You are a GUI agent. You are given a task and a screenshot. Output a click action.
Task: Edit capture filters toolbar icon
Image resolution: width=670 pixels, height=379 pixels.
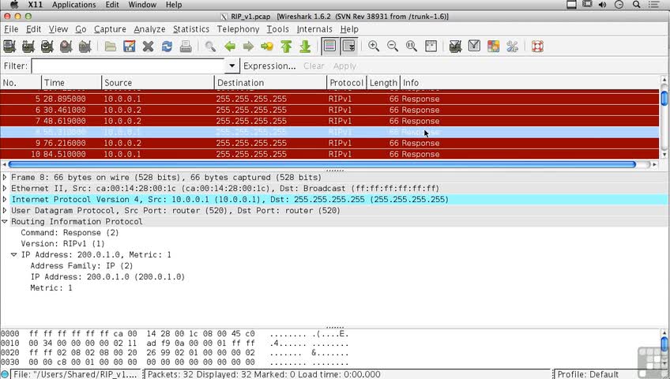pos(456,46)
